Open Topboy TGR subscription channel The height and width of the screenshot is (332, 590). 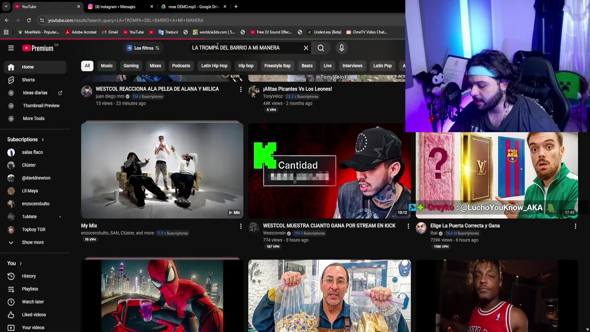point(35,230)
